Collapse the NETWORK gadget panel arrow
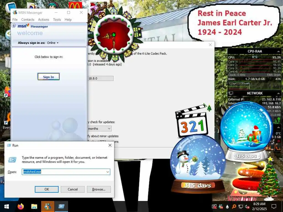The image size is (283, 212). 279,93
